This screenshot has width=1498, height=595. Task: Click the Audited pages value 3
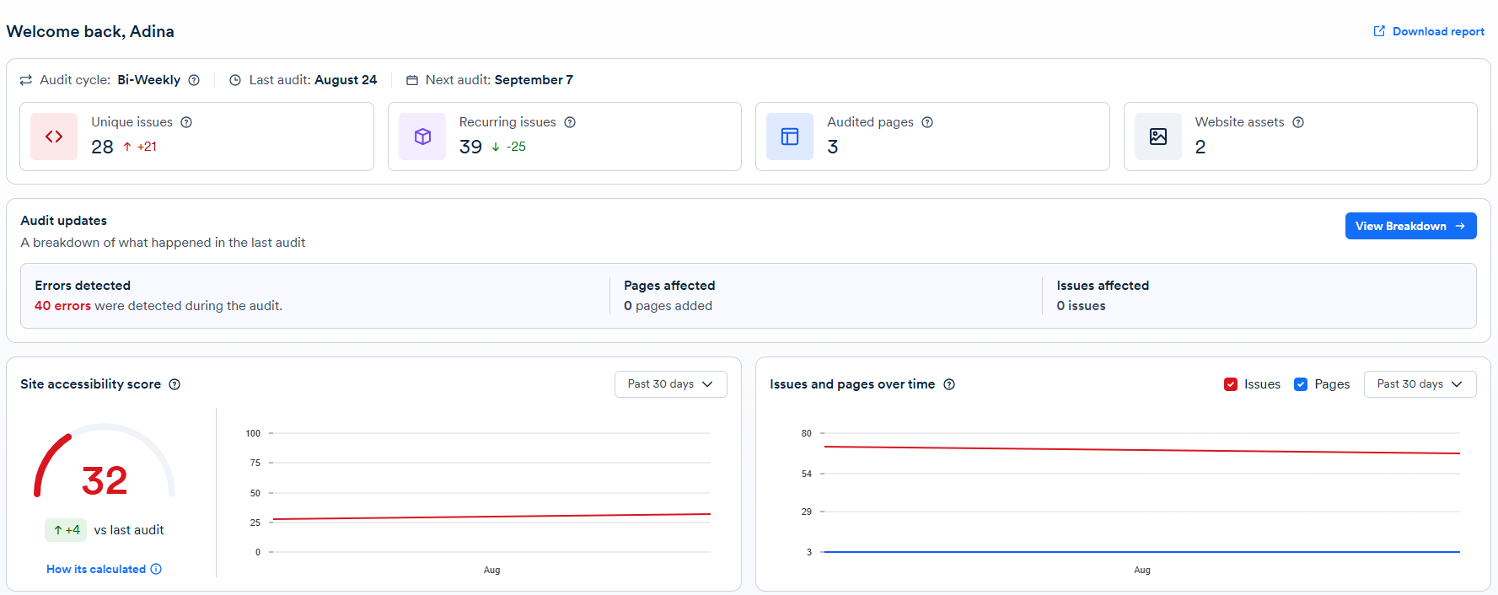833,147
